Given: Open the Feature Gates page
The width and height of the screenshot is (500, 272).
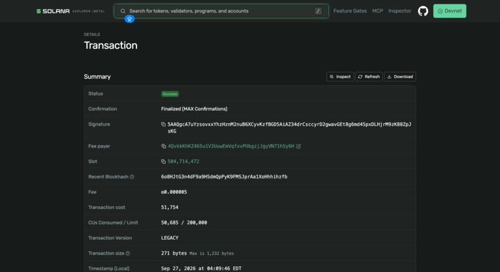Looking at the screenshot, I should 350,11.
